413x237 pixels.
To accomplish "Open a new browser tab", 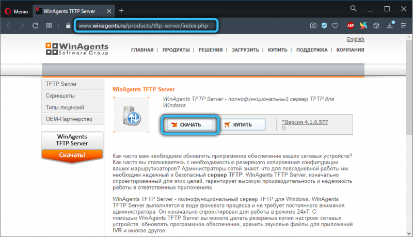I will [121, 11].
